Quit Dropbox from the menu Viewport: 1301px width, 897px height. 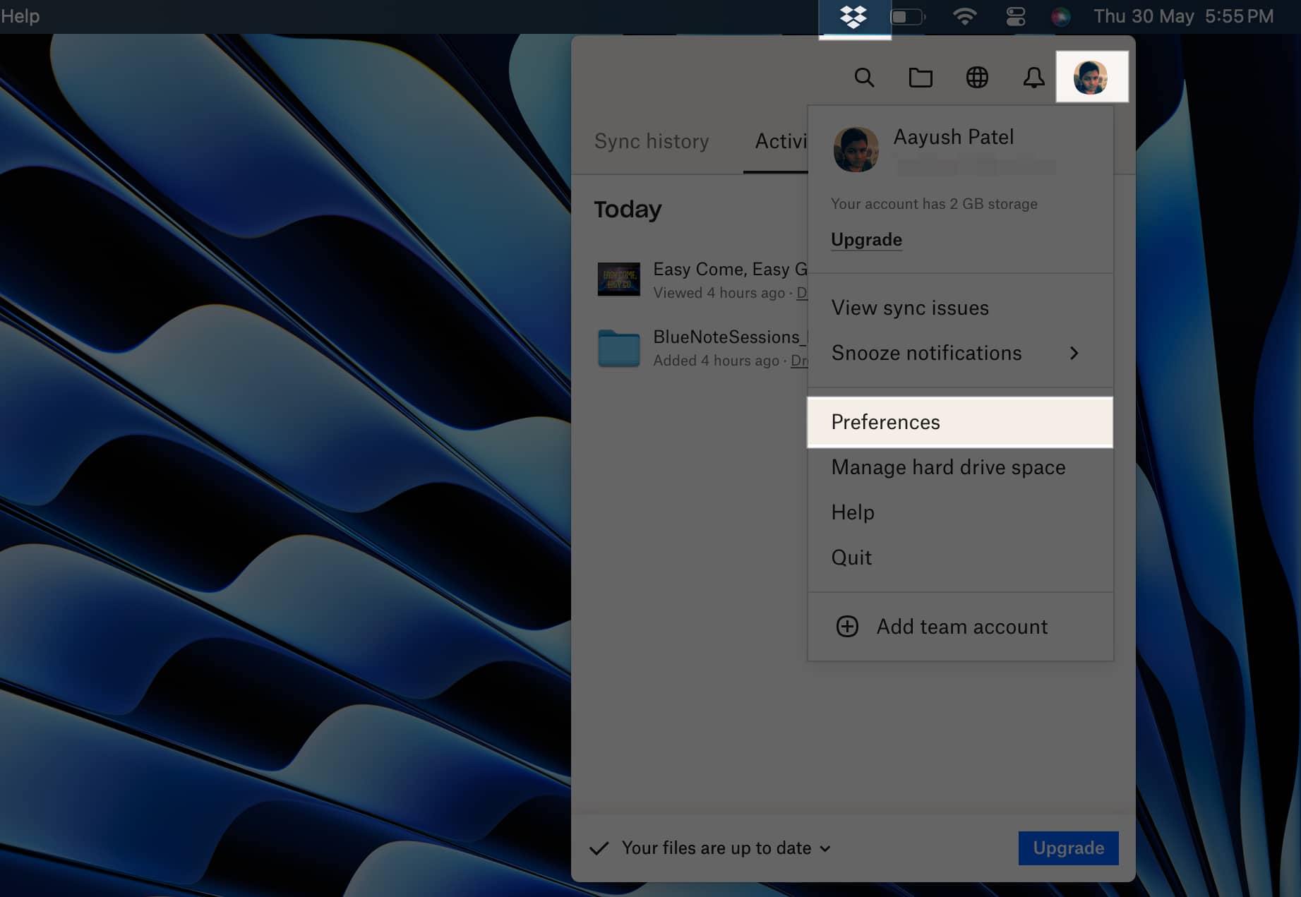pos(960,558)
